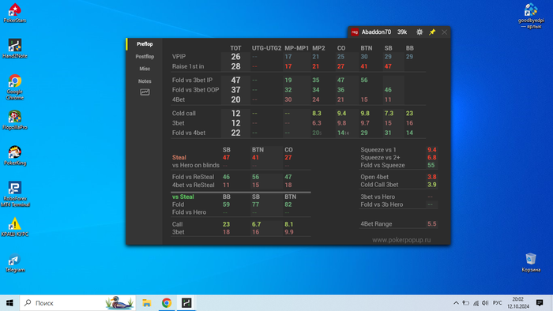Click the BB Cold call value 23
Viewport: 553px width, 311px height.
click(x=409, y=114)
